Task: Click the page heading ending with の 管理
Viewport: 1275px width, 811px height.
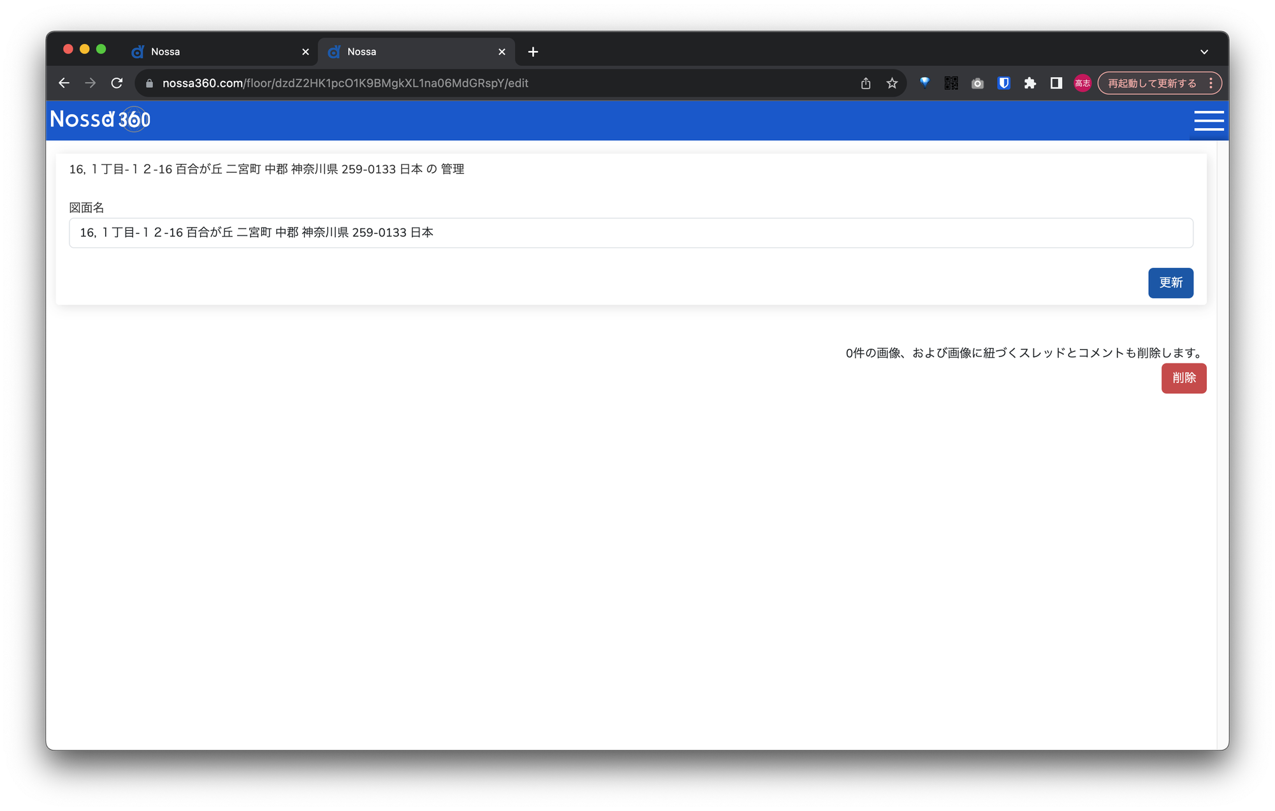Action: pyautogui.click(x=266, y=170)
